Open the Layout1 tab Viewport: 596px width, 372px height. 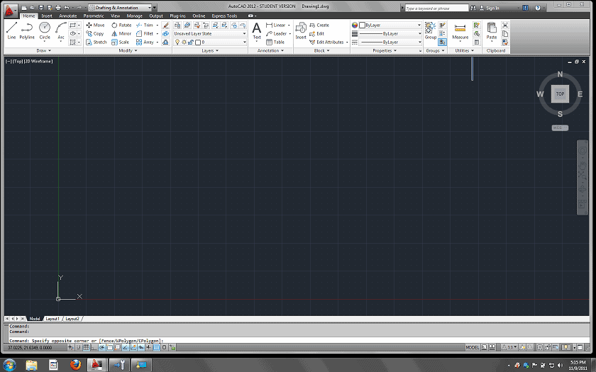53,319
